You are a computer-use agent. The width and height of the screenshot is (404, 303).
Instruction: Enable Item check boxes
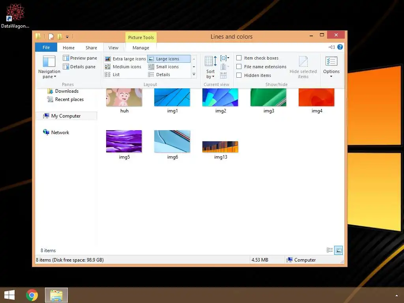pos(239,58)
